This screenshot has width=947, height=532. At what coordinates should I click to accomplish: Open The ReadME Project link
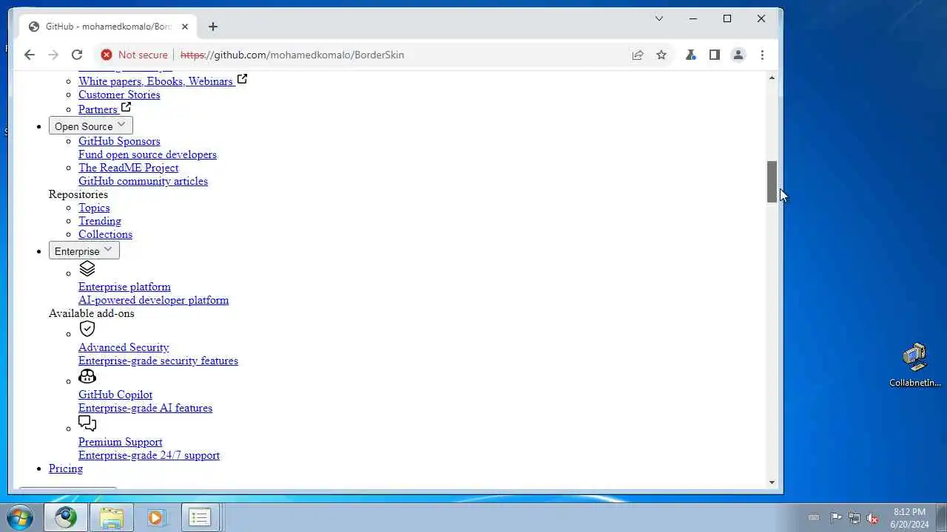coord(128,168)
